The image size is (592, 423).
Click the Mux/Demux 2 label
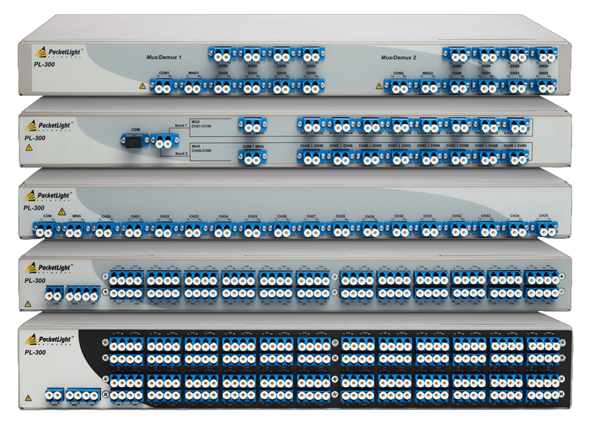pos(398,58)
